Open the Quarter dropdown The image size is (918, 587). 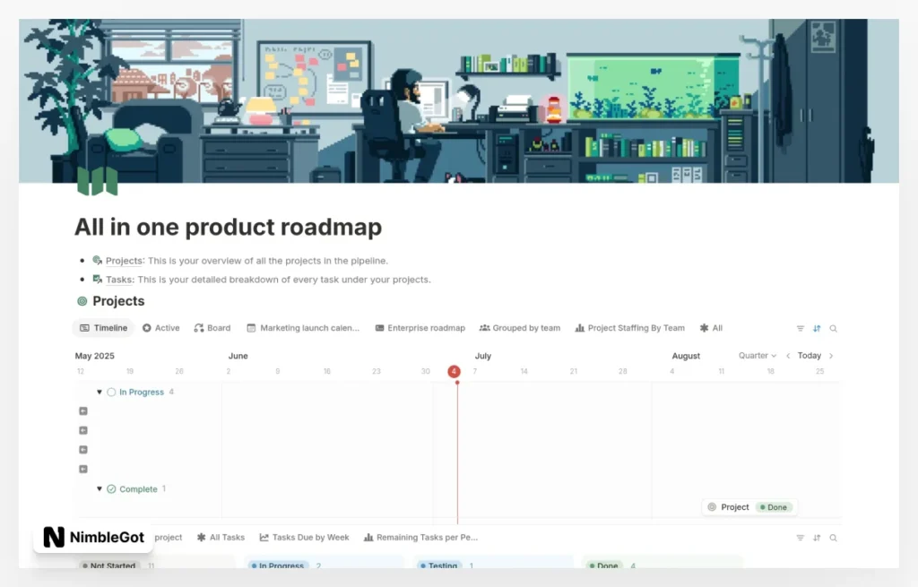(756, 355)
